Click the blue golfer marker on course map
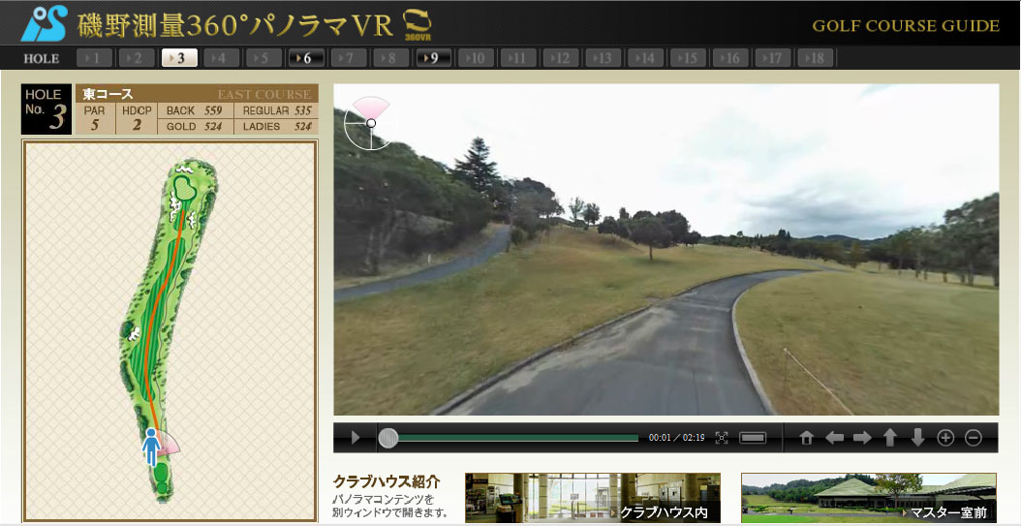Image resolution: width=1021 pixels, height=526 pixels. pos(151,448)
